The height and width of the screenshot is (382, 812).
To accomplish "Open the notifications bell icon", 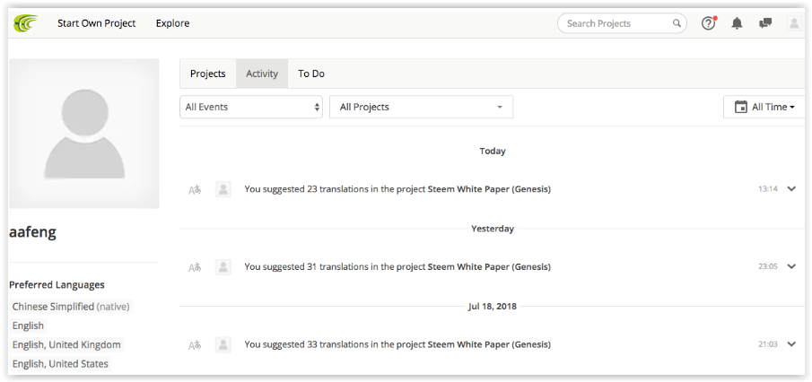I will pos(737,23).
